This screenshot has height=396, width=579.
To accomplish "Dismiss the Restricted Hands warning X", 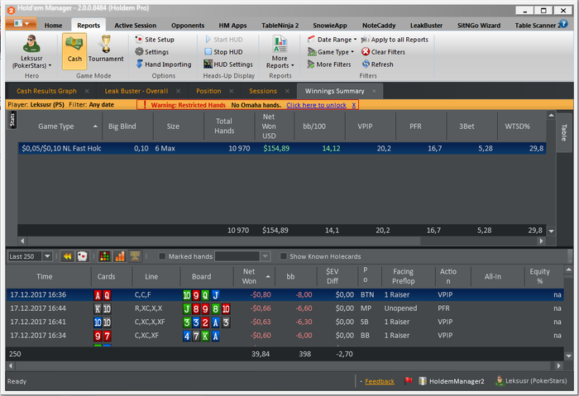I will [353, 105].
